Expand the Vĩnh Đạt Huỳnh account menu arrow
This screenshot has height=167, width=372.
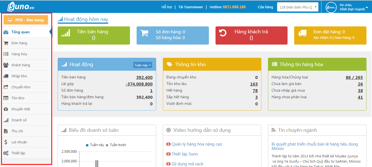[x=367, y=8]
